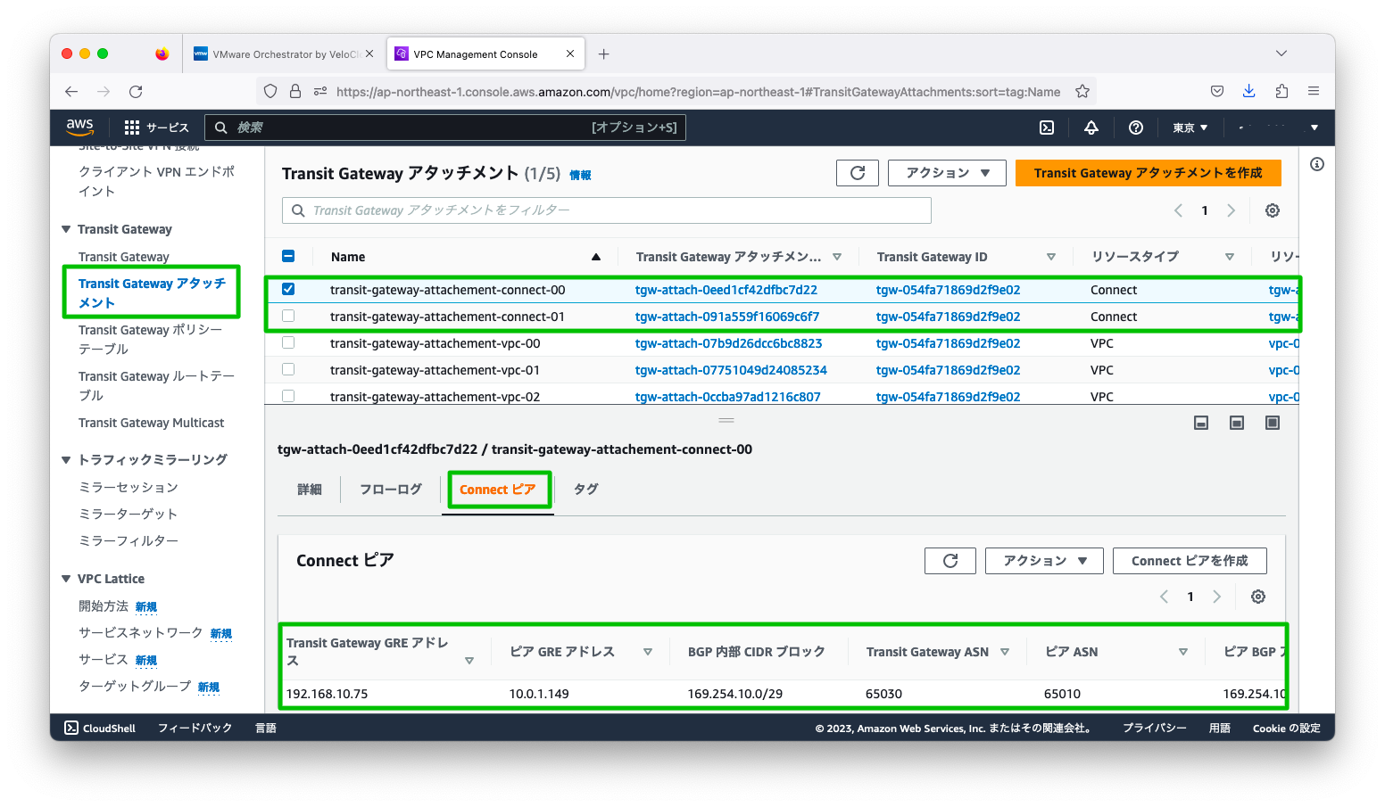The width and height of the screenshot is (1385, 807).
Task: Open link tgw-attach-0eed1cf42dfbc7d22
Action: (x=726, y=290)
